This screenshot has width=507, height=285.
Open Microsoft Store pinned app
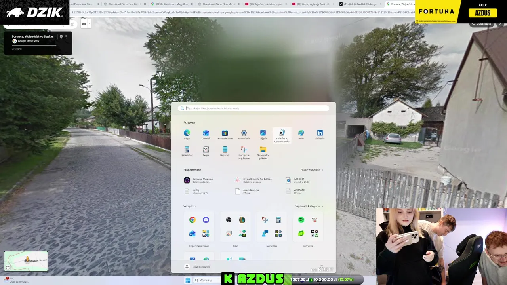pos(225,135)
